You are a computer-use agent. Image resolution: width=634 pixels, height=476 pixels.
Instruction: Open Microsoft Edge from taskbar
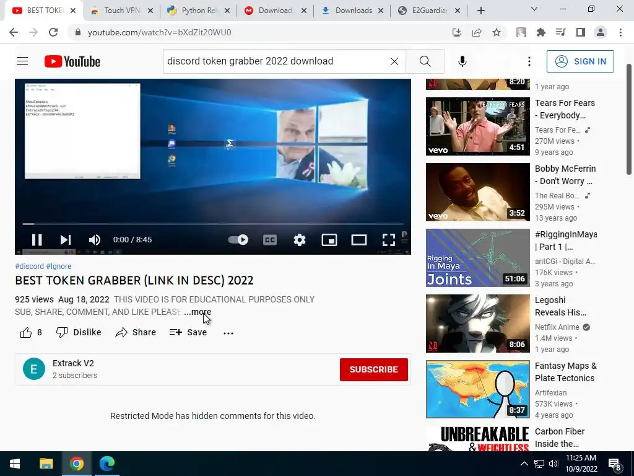107,464
